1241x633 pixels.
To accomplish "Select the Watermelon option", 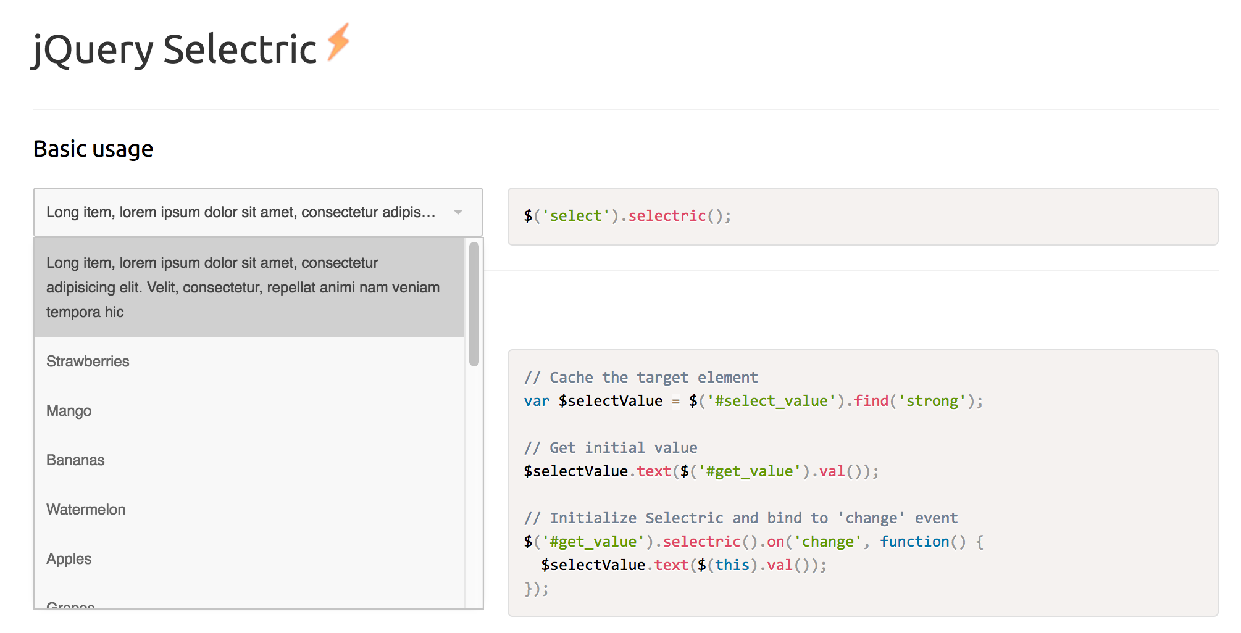I will (249, 510).
